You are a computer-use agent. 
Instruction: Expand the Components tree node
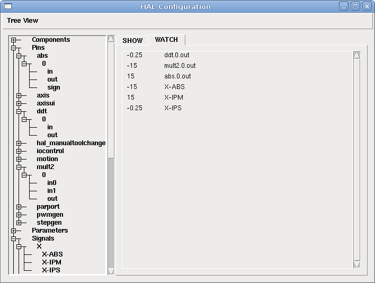point(14,40)
